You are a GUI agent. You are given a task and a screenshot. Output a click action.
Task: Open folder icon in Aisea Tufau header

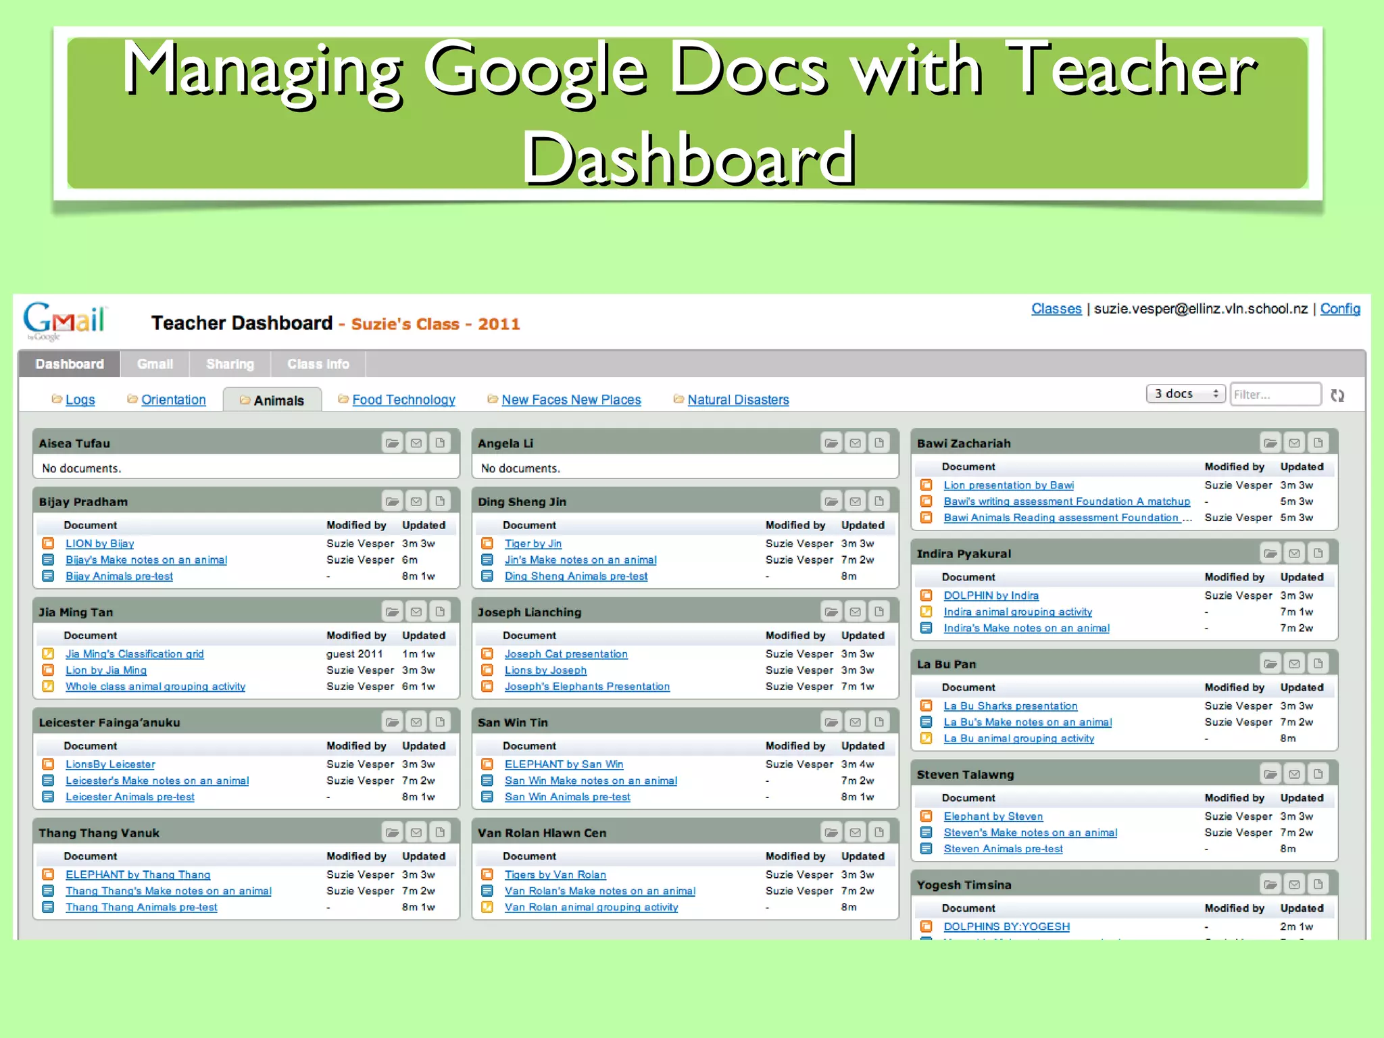click(x=392, y=443)
